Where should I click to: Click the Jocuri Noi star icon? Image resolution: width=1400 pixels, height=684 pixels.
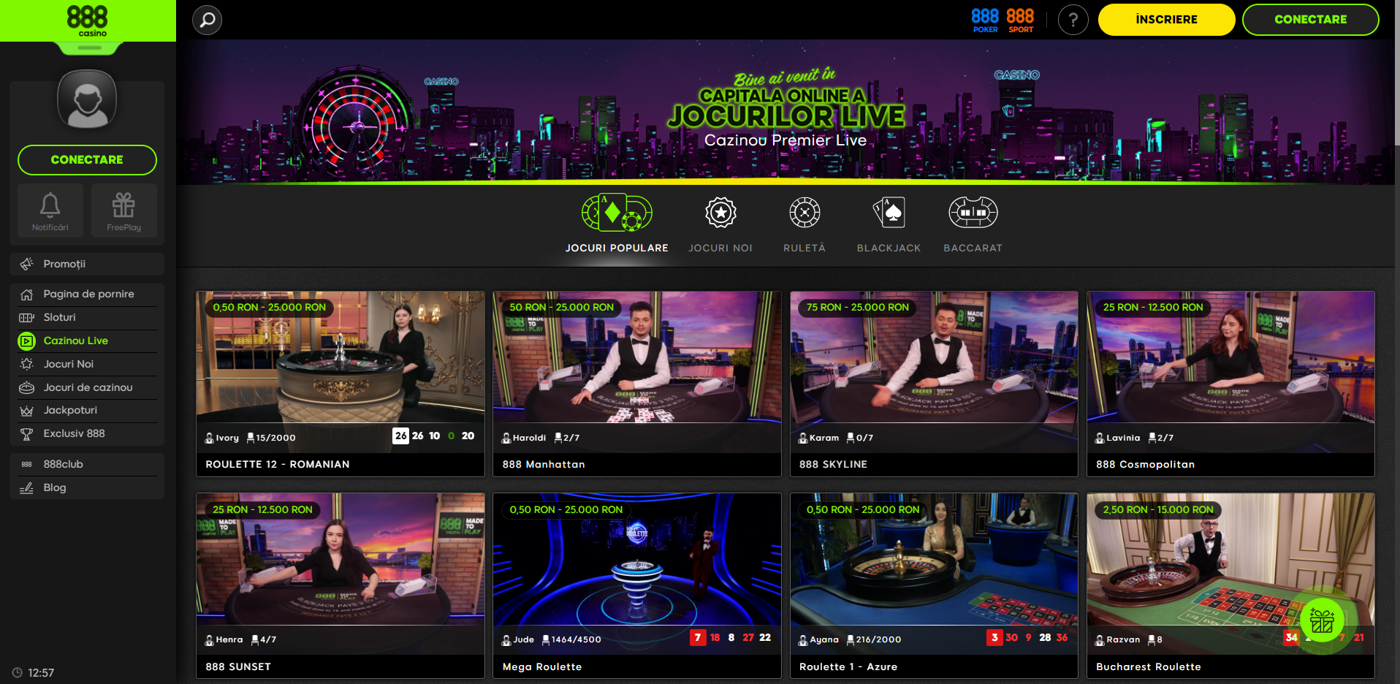27,364
